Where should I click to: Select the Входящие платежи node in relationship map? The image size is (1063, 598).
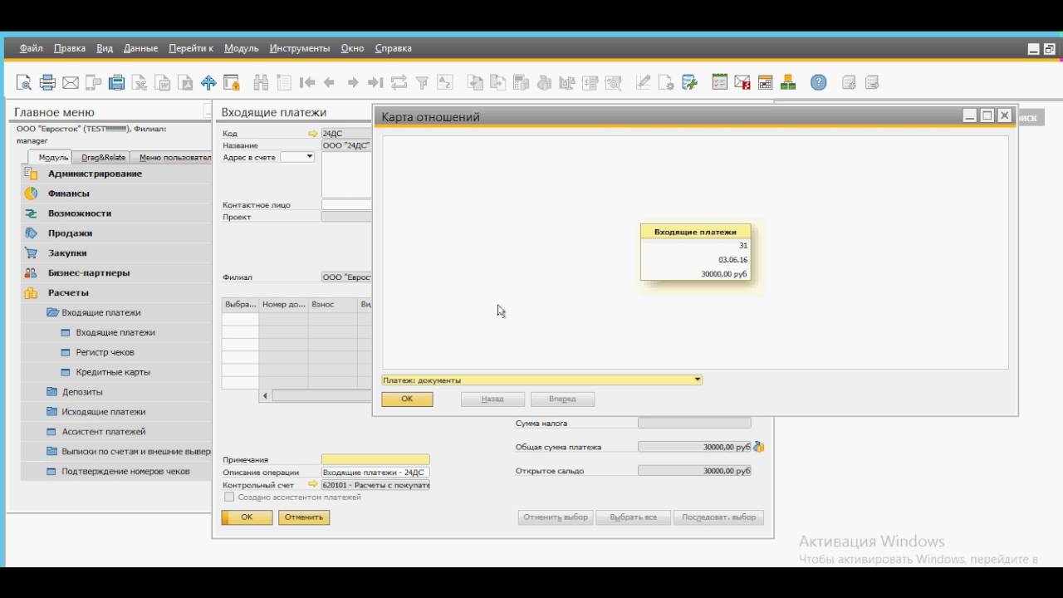click(x=696, y=252)
